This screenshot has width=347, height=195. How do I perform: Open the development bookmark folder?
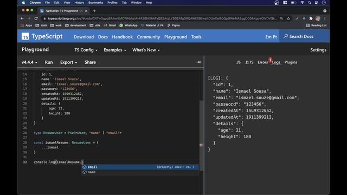pos(75,25)
